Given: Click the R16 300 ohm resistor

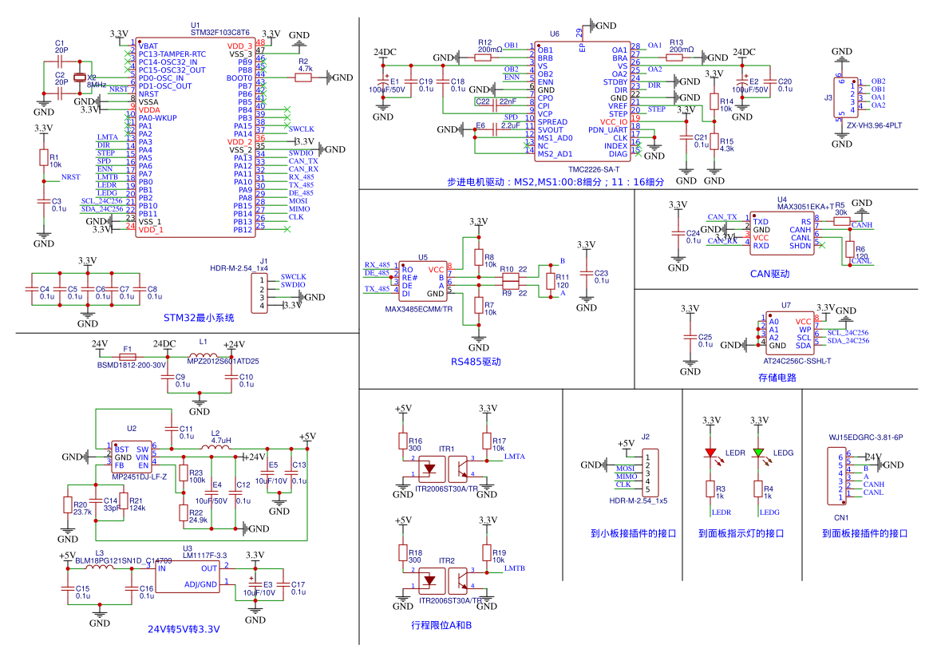Looking at the screenshot, I should (x=403, y=441).
